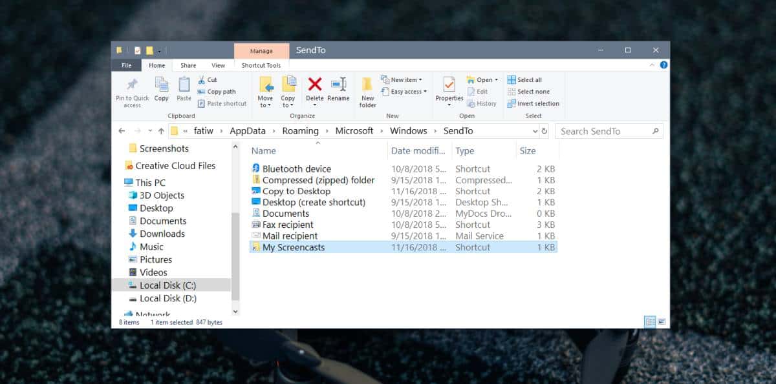Expand the Move to dropdown
The width and height of the screenshot is (776, 384).
(x=266, y=105)
